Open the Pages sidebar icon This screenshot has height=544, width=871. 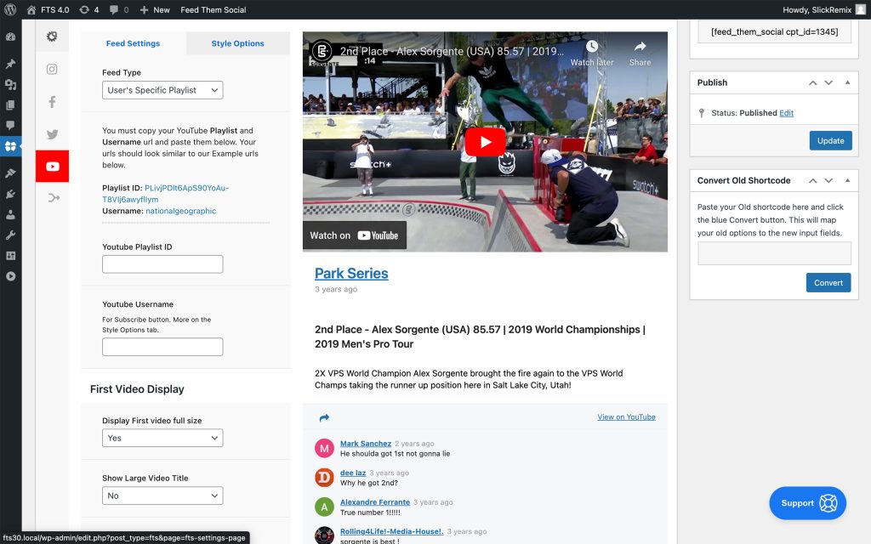[10, 105]
